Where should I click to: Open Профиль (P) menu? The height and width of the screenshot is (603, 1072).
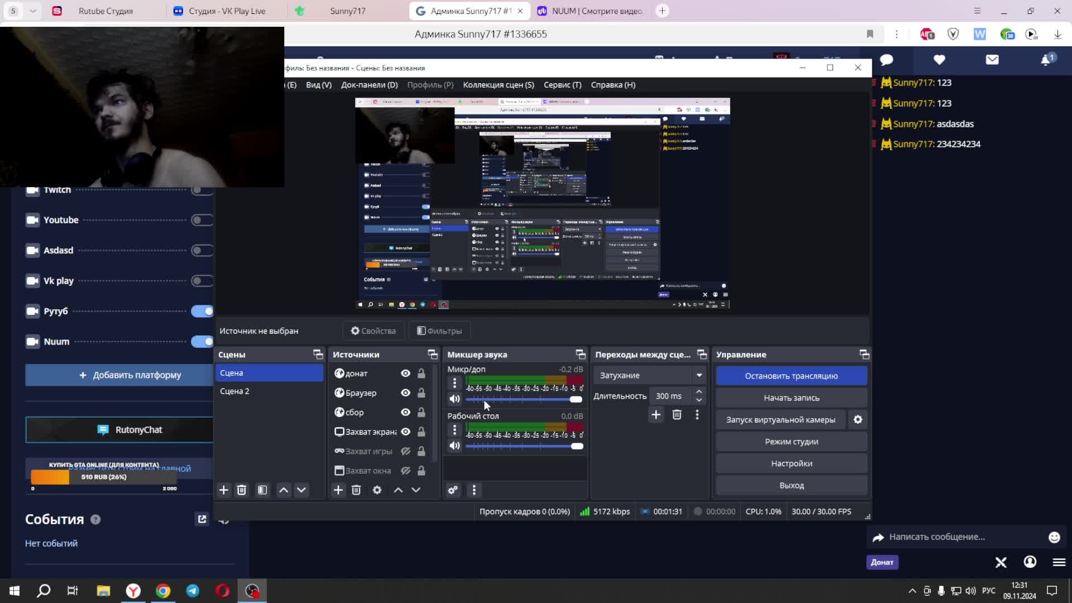(x=430, y=85)
